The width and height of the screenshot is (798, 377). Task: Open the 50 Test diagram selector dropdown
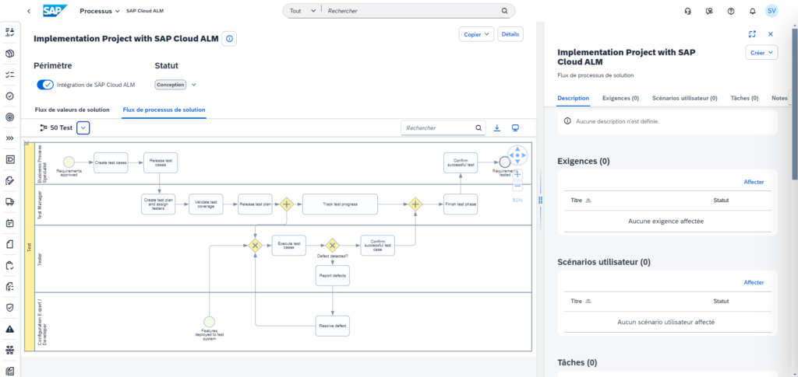tap(83, 127)
